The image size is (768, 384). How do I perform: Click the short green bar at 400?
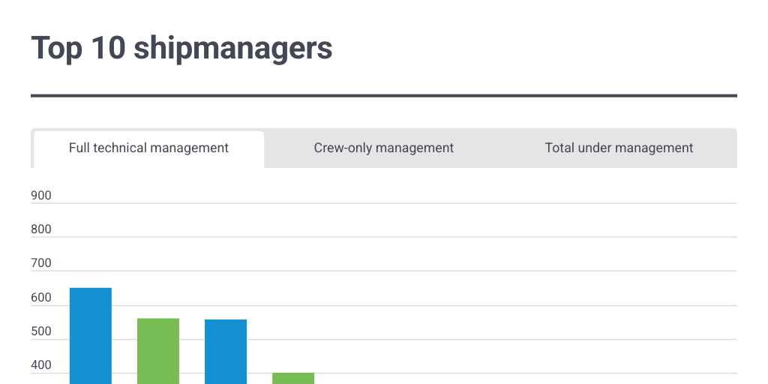tap(293, 379)
